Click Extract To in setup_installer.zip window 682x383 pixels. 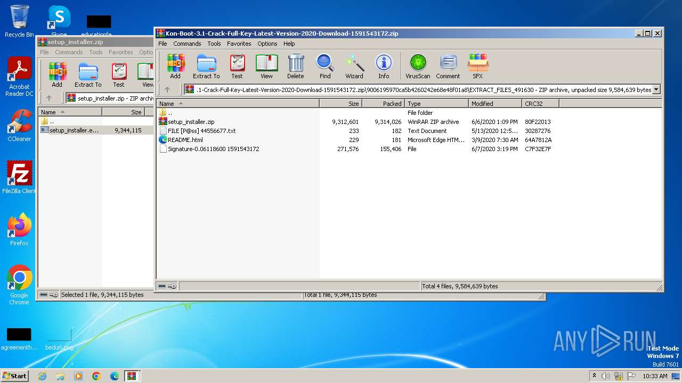coord(88,75)
